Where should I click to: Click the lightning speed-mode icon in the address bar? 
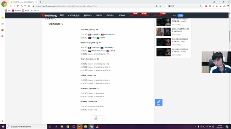click(156, 6)
